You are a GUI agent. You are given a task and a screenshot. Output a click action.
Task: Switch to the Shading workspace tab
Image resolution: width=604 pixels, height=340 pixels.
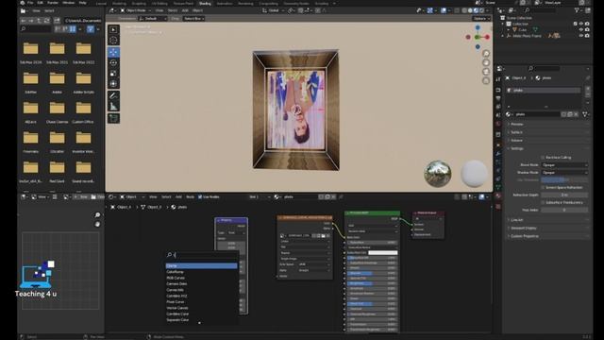coord(205,3)
